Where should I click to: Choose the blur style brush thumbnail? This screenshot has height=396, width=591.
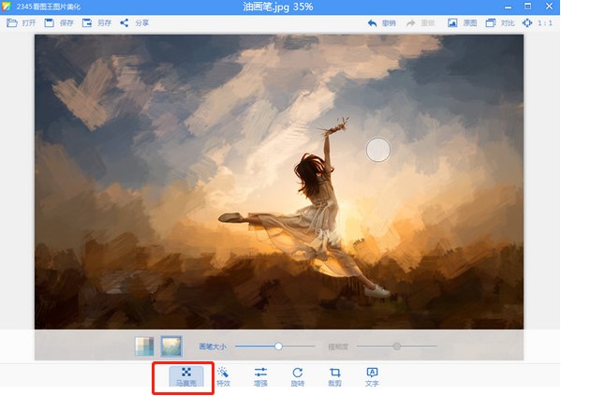(170, 346)
